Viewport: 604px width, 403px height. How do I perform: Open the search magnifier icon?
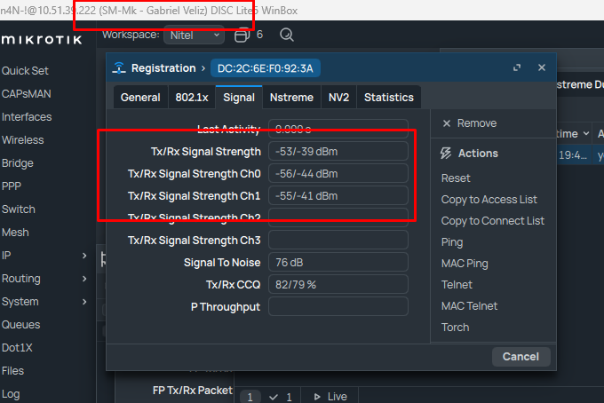click(x=287, y=36)
